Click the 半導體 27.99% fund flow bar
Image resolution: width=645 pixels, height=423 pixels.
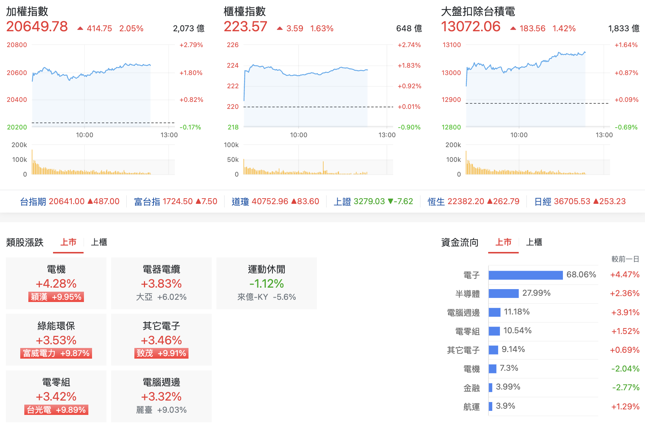click(504, 293)
